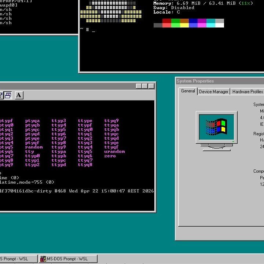Open the Font settings 'A' toolbar icon
The image size is (264, 264).
[x=19, y=95]
